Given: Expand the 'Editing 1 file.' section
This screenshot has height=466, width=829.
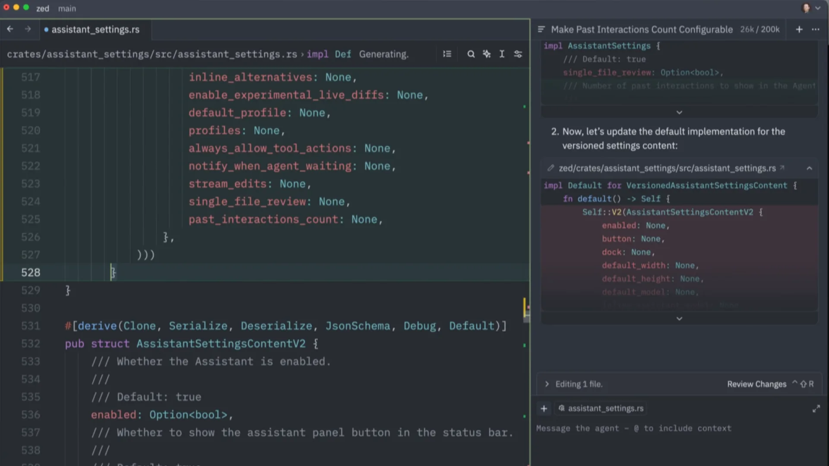Looking at the screenshot, I should tap(547, 384).
